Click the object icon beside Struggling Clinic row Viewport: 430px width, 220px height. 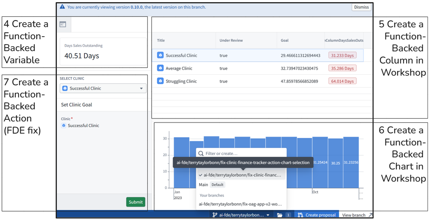[x=160, y=81]
